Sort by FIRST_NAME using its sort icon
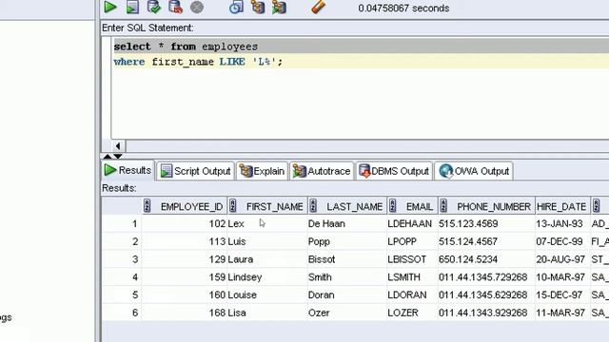The height and width of the screenshot is (342, 609). coord(232,206)
